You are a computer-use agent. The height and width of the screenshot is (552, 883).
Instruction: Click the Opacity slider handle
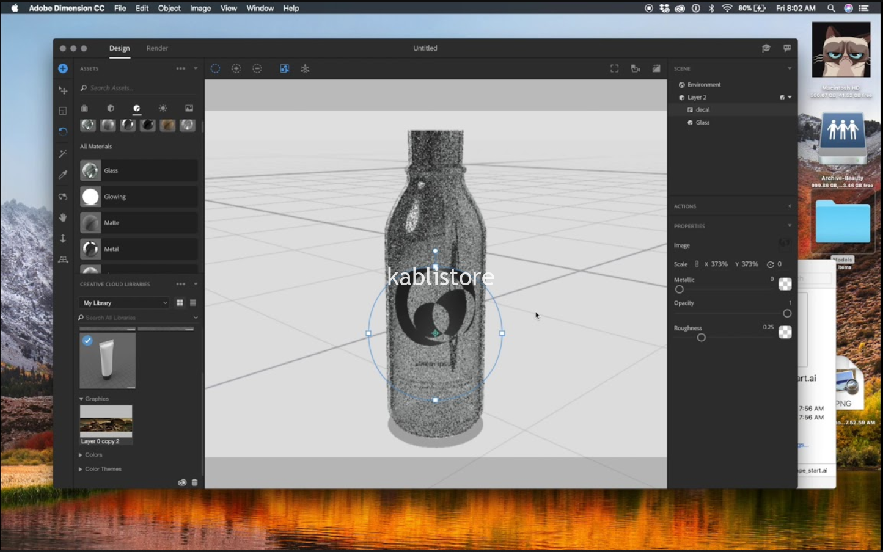click(787, 313)
